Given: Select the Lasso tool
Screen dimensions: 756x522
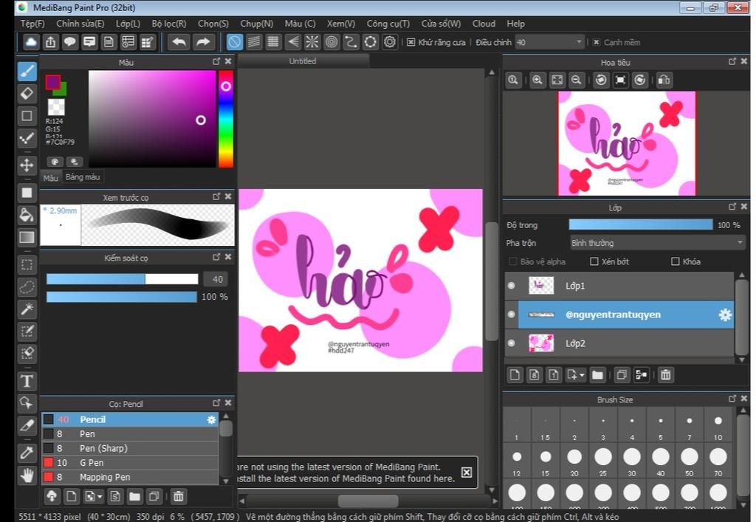Looking at the screenshot, I should tap(27, 287).
